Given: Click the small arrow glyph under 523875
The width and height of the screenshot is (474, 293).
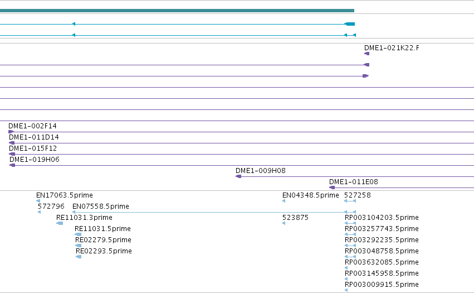Looking at the screenshot, I should [284, 223].
